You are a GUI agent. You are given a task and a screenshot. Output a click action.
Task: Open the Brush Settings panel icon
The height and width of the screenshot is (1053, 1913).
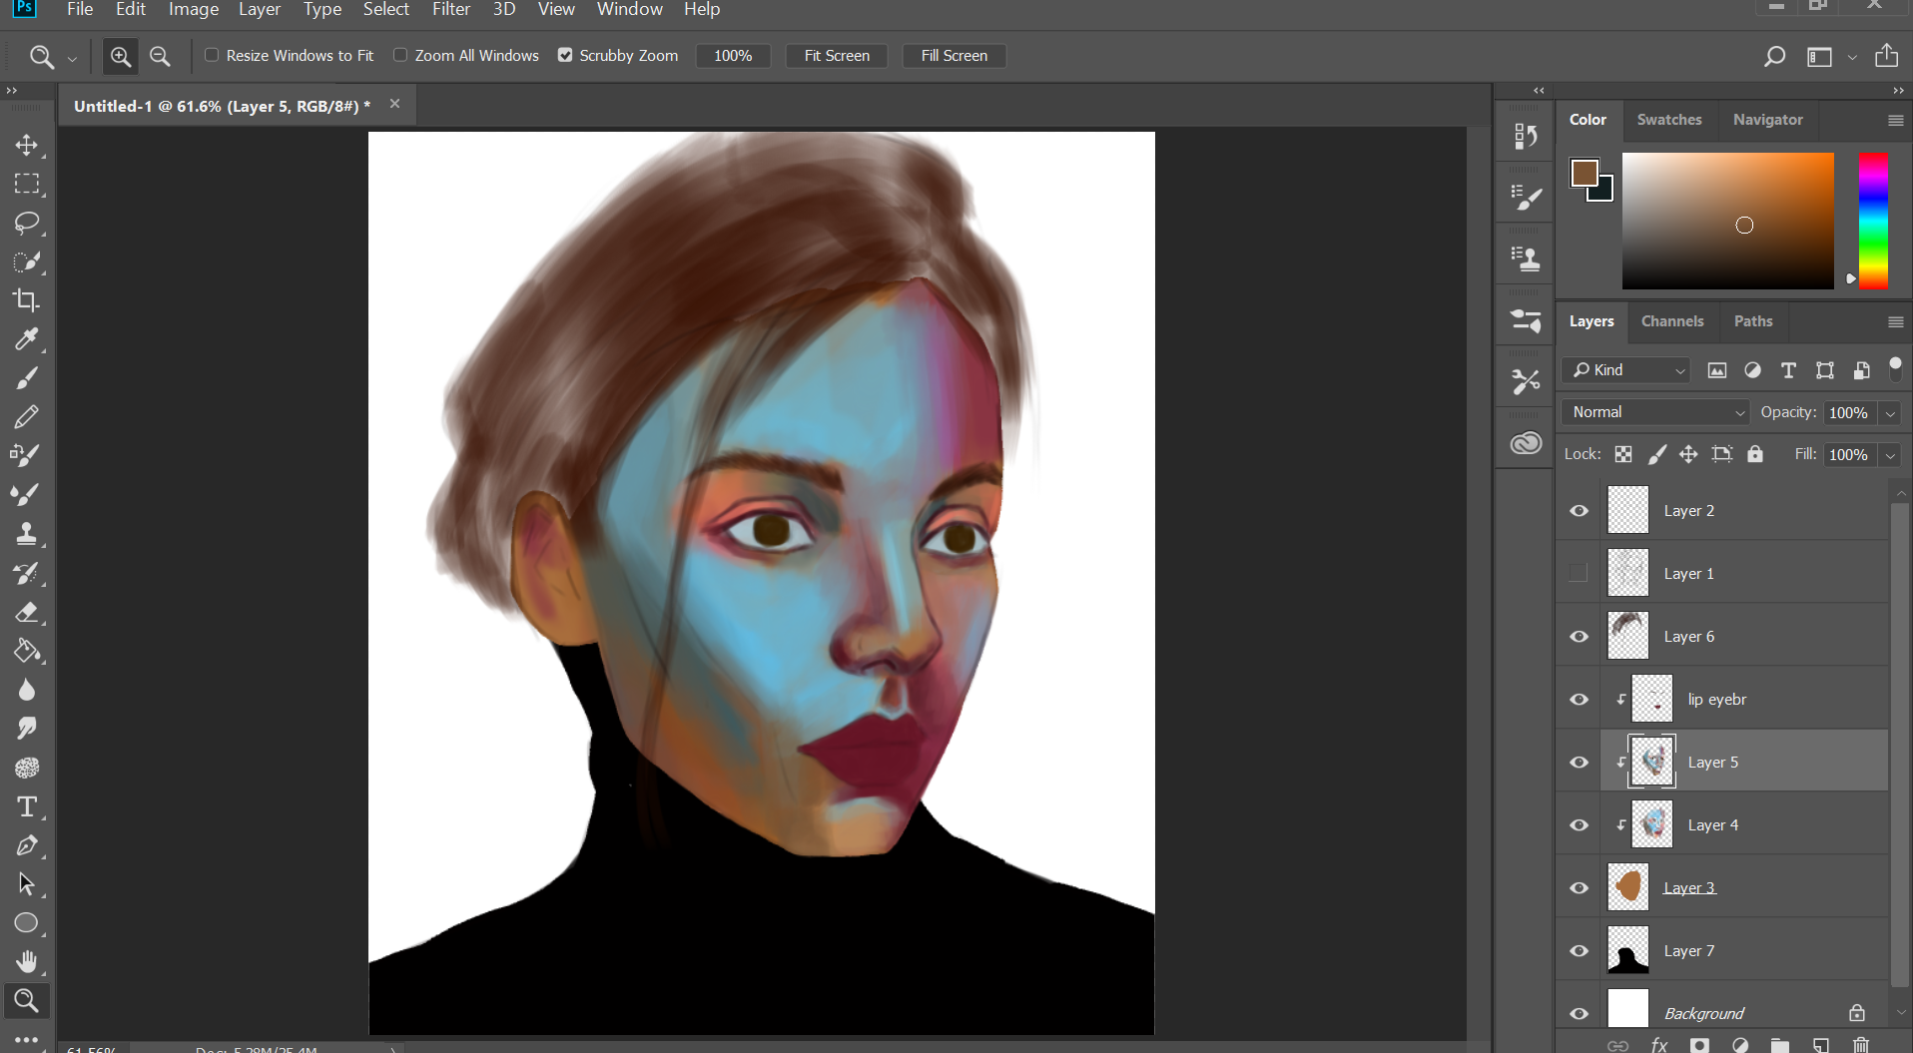click(1526, 198)
